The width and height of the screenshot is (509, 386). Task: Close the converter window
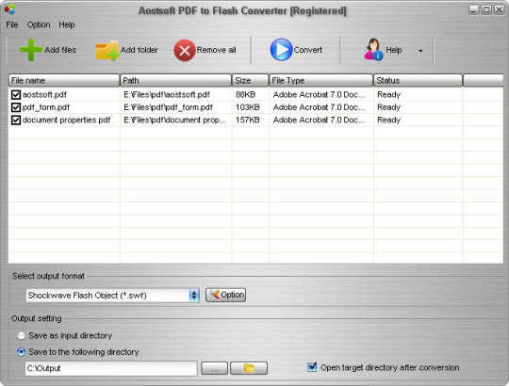(499, 9)
